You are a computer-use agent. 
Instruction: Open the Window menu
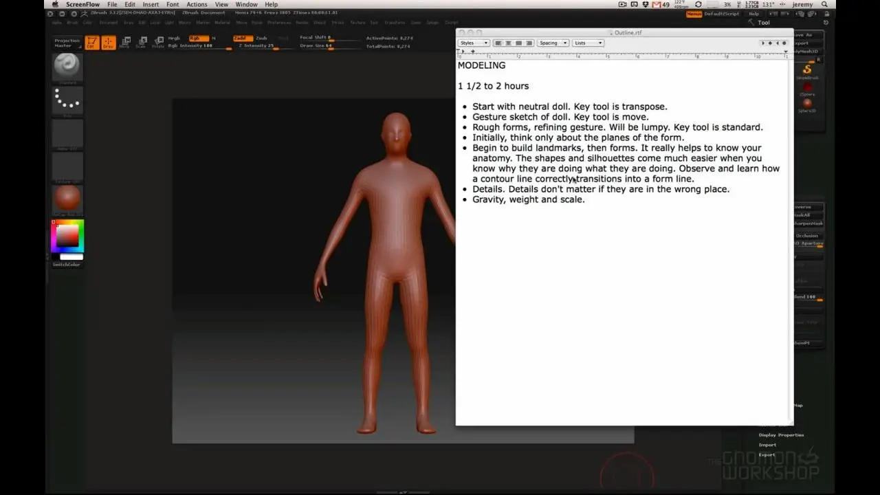click(246, 4)
